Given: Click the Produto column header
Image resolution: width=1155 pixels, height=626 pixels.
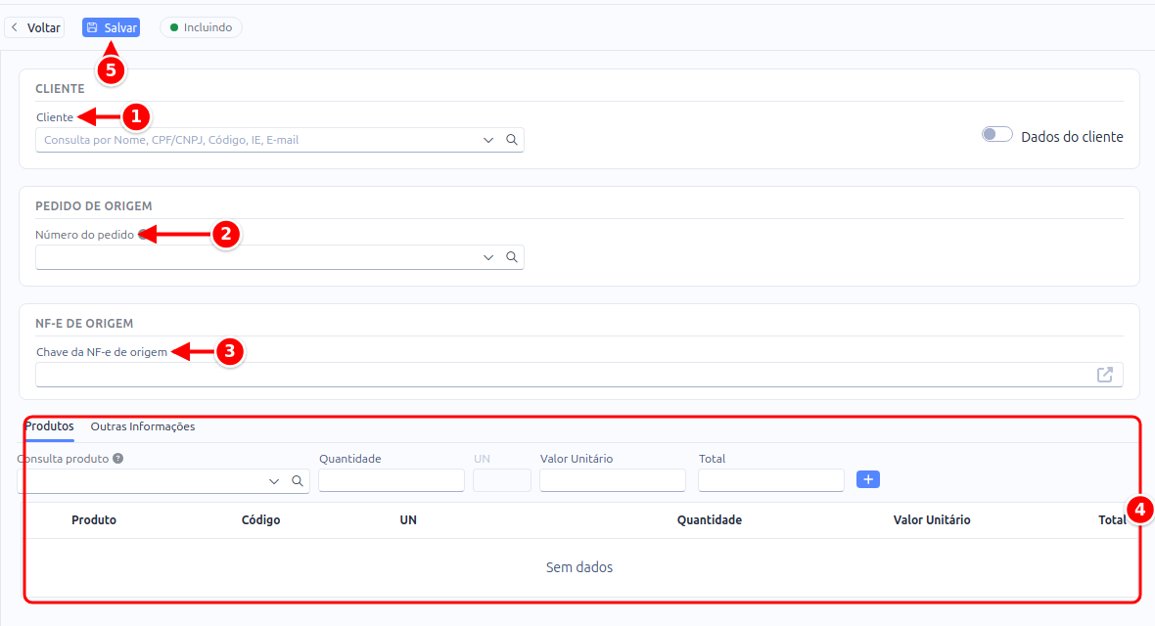Looking at the screenshot, I should pyautogui.click(x=94, y=520).
